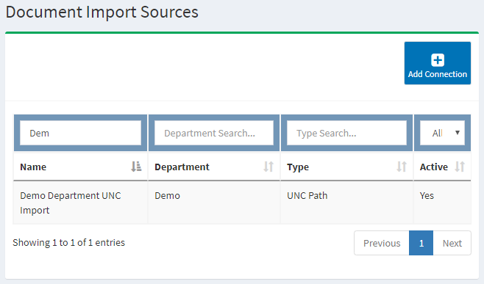The image size is (484, 284).
Task: Click the Type Search input box
Action: click(x=346, y=133)
